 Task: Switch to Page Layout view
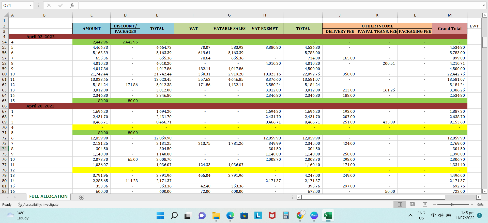pos(412,204)
